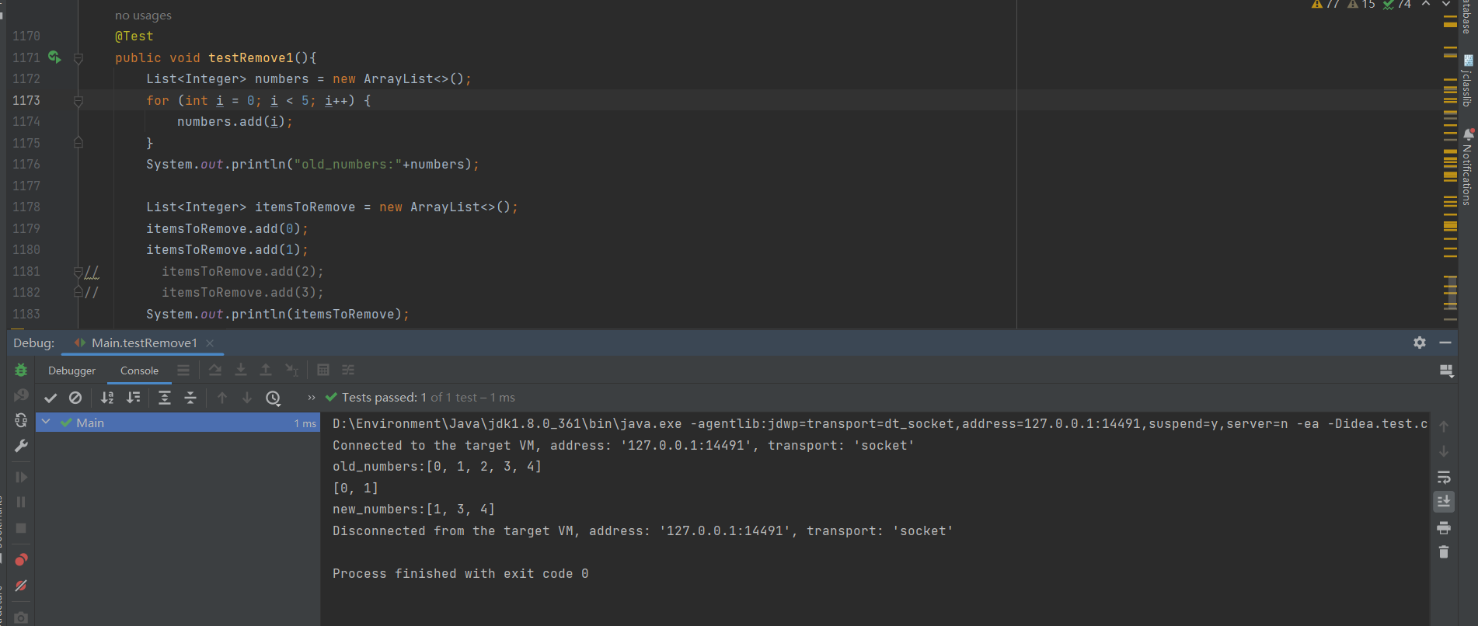Image resolution: width=1478 pixels, height=626 pixels.
Task: Click Show Execution Point threads icon
Action: (183, 370)
